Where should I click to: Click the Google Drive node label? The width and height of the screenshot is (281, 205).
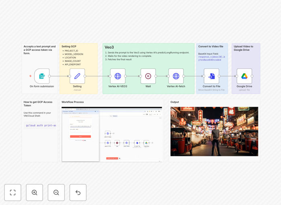point(244,86)
